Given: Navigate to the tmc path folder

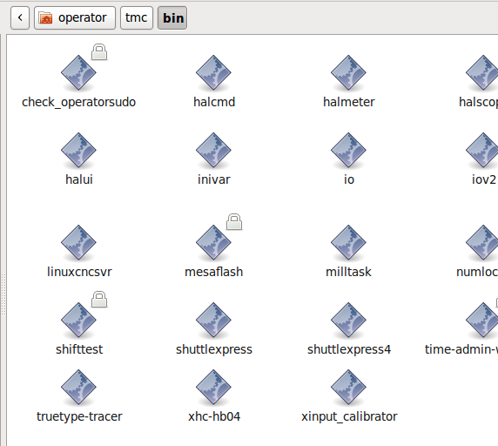Looking at the screenshot, I should [x=137, y=17].
